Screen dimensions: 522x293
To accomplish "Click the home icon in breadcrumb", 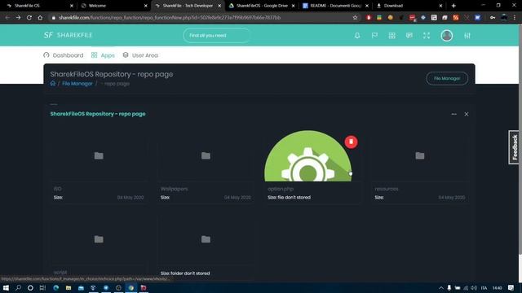I will 53,83.
